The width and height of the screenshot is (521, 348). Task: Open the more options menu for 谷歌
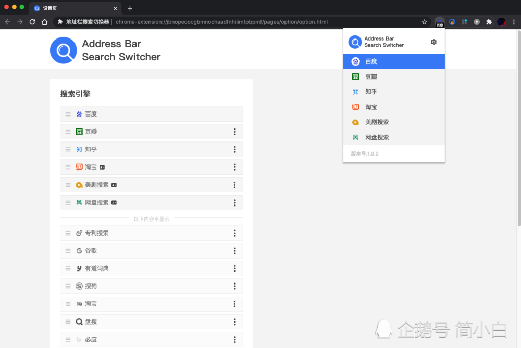pos(235,251)
